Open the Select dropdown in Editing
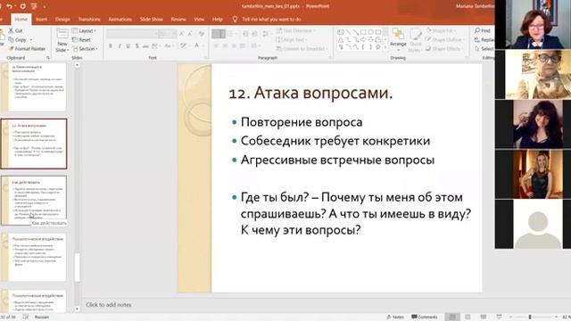The width and height of the screenshot is (571, 321). (484, 49)
